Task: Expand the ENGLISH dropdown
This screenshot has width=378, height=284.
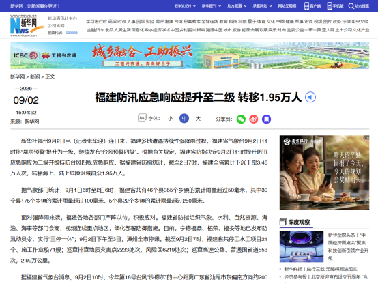Action: pyautogui.click(x=185, y=5)
